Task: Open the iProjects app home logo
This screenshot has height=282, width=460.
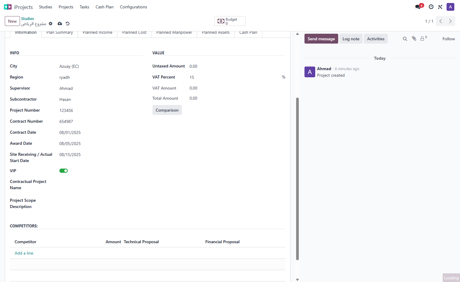Action: tap(8, 7)
